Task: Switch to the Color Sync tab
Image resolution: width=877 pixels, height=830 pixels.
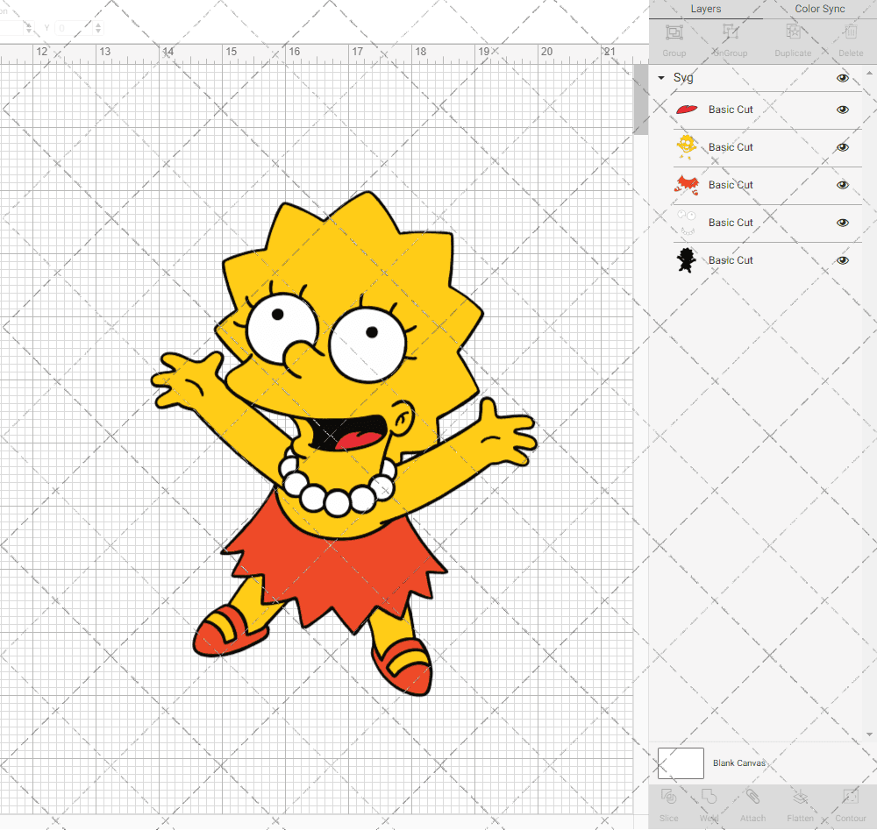Action: tap(819, 9)
